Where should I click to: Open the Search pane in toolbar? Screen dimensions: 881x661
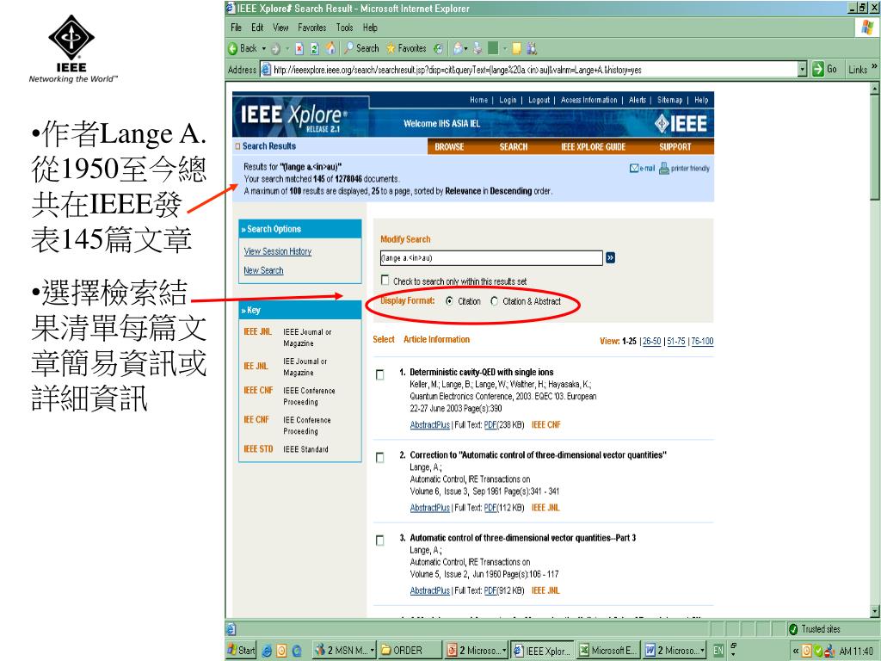pos(361,48)
